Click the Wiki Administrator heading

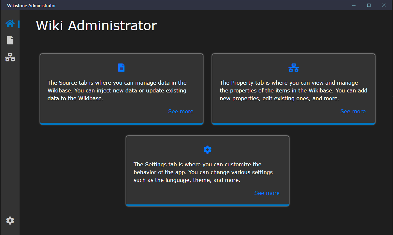coord(96,26)
